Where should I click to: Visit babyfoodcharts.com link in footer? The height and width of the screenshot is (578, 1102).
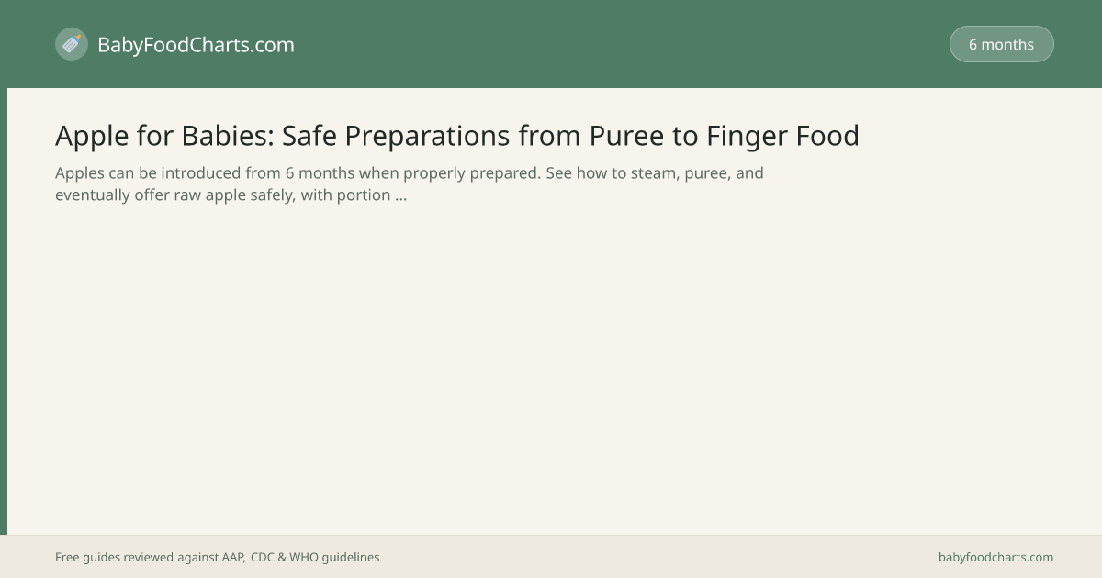[x=995, y=557]
